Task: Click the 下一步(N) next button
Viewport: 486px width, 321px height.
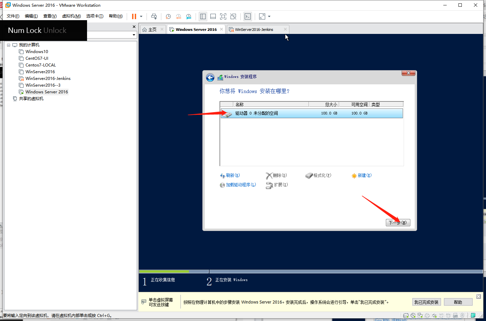Action: [398, 222]
